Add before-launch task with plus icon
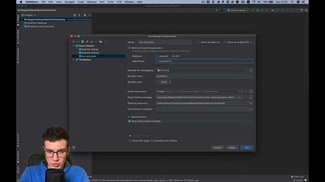Image resolution: width=325 pixels, height=182 pixels. (130, 136)
